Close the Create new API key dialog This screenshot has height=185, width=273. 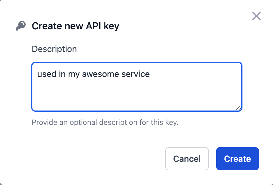[256, 16]
